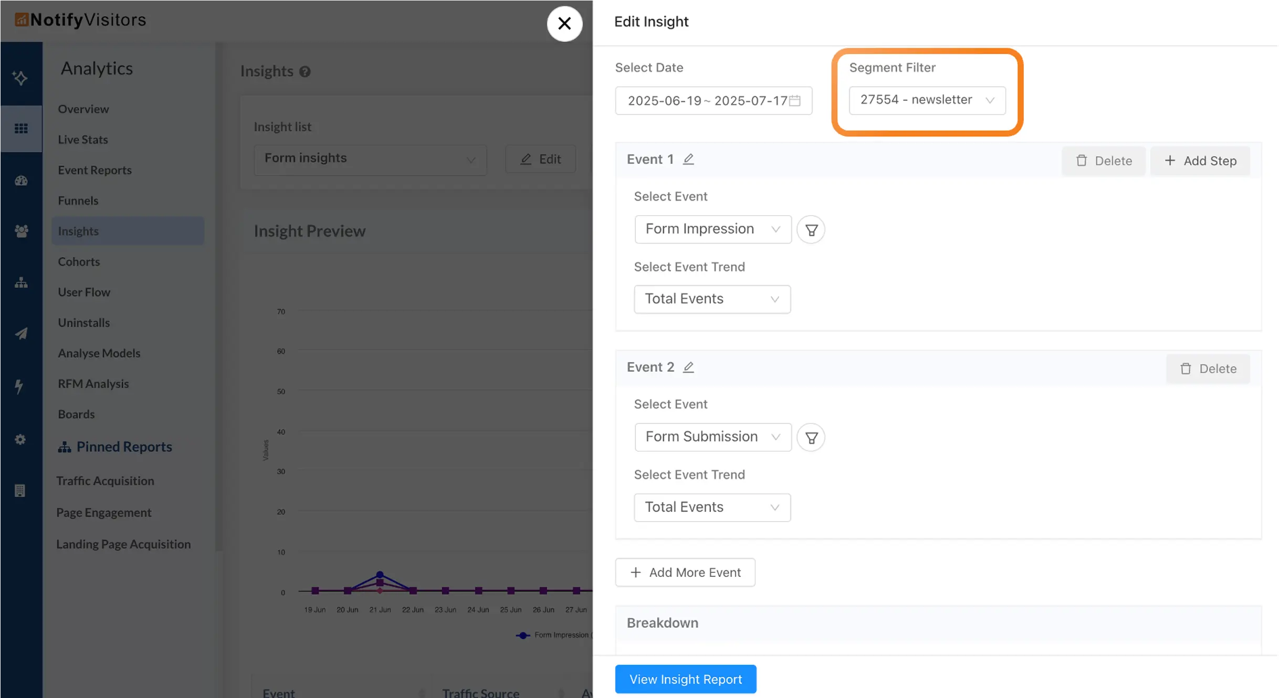The image size is (1279, 698).
Task: Click the help question mark next to Insights
Action: 305,71
